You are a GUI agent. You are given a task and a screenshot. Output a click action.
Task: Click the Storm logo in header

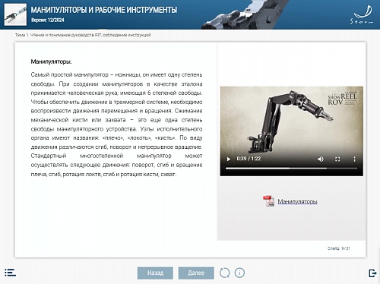(362, 15)
